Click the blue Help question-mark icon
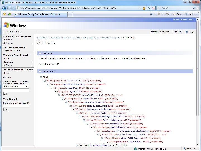The height and width of the screenshot is (151, 201). 187,32
